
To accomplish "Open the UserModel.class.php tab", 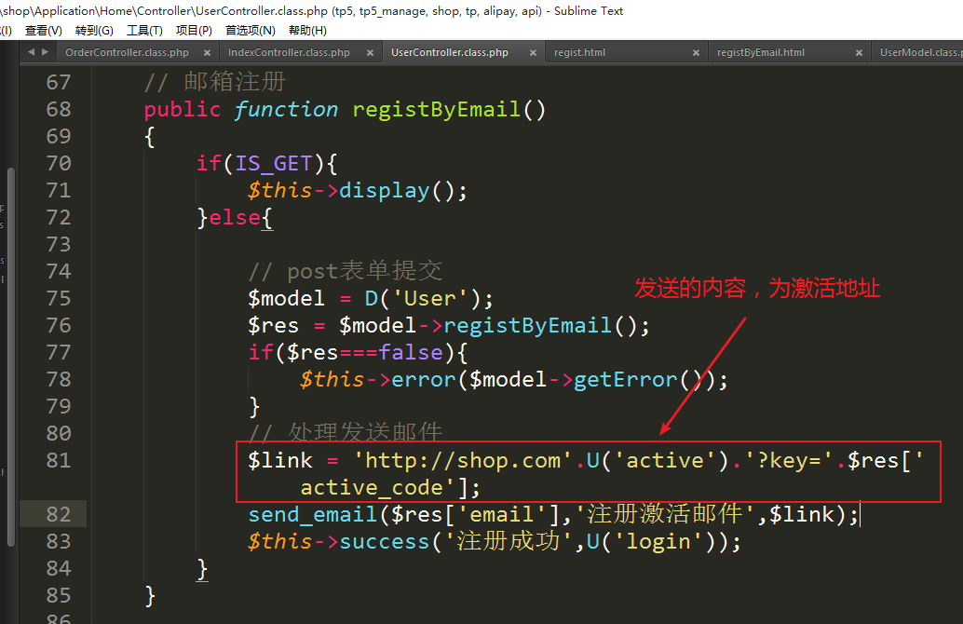I will 919,53.
